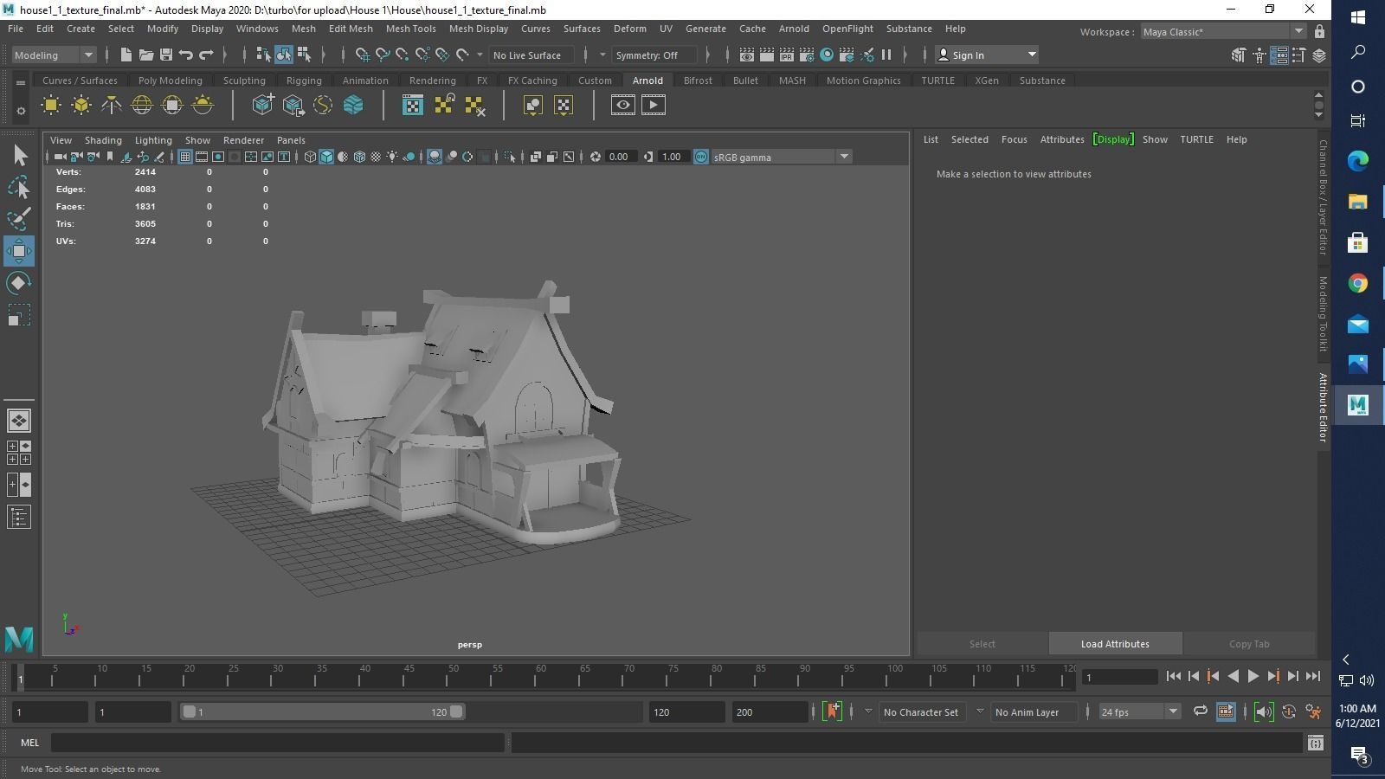Open the Channel Box / Layer Editor tab
Viewport: 1385px width, 779px height.
[x=1323, y=197]
